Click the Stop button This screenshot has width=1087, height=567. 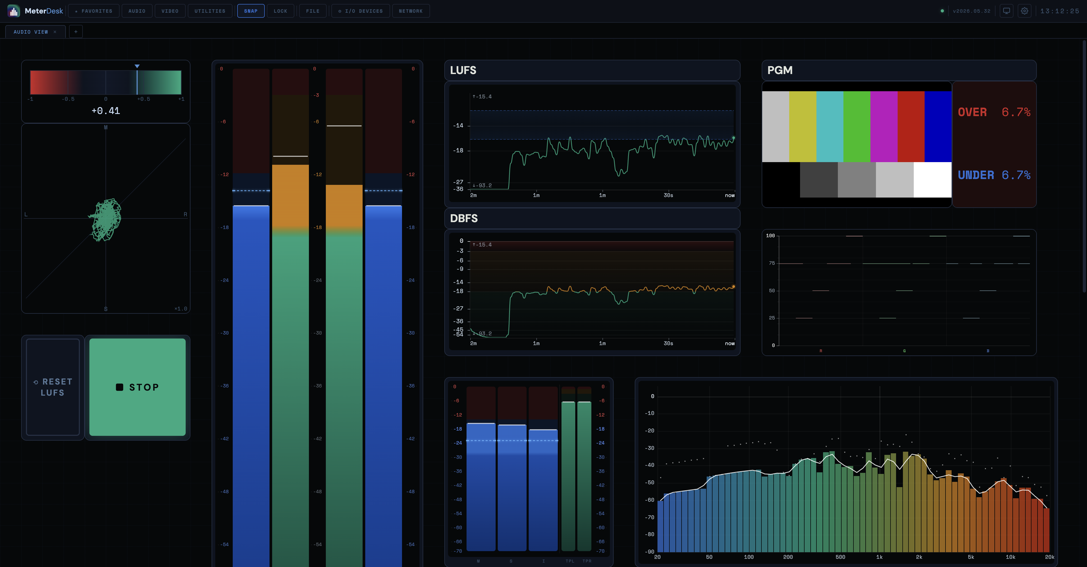point(138,387)
